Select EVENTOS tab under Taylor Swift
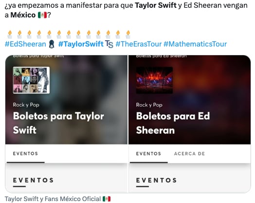255x203 pixels. click(x=25, y=154)
